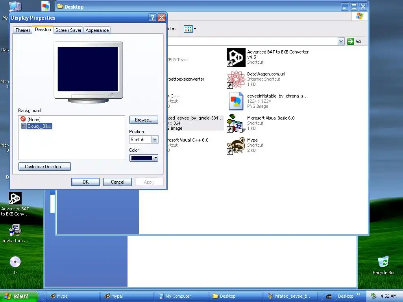The image size is (403, 302).
Task: Click the Display Properties help question-mark button
Action: (152, 18)
